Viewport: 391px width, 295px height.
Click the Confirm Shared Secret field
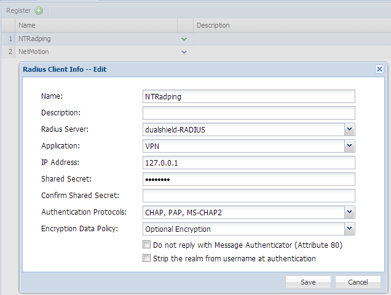point(249,196)
